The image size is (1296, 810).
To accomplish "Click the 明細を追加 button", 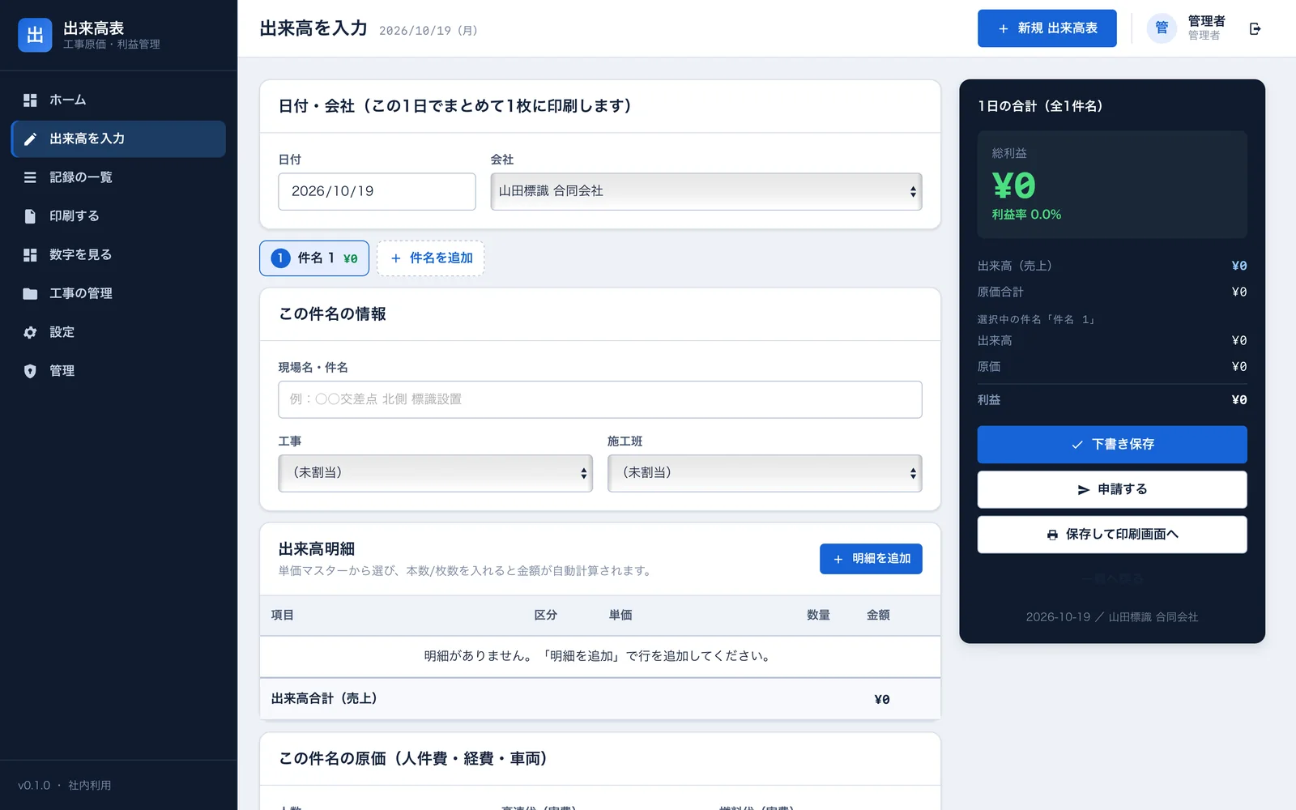I will (871, 559).
